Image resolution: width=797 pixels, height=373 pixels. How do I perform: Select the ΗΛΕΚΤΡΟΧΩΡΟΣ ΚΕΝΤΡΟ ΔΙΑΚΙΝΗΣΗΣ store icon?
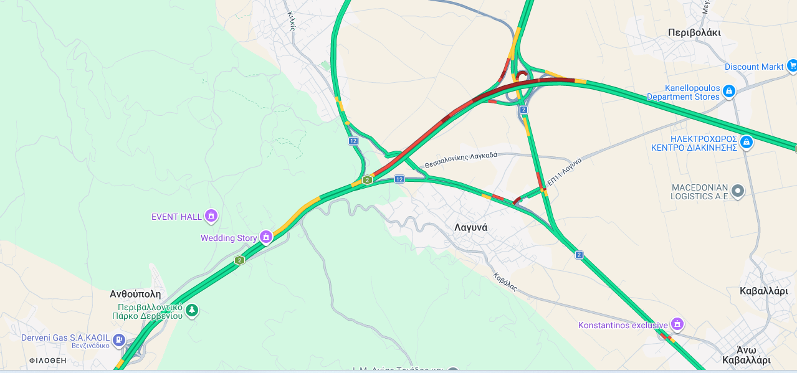[747, 143]
